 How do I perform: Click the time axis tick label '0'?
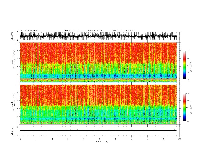pyautogui.click(x=20, y=139)
